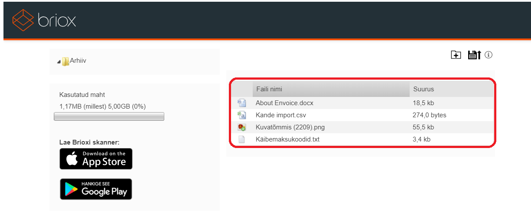Open the Google Play badge
This screenshot has height=222, width=531.
pos(96,189)
